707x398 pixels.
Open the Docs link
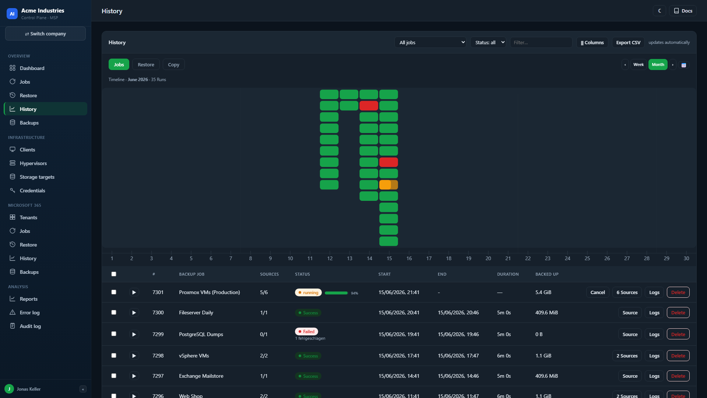click(683, 11)
